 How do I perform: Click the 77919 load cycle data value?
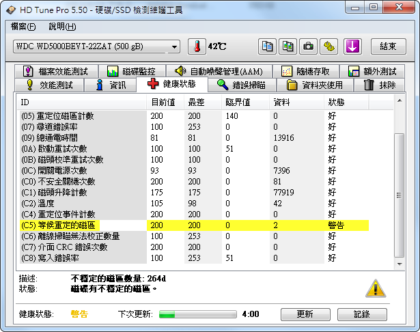[283, 193]
